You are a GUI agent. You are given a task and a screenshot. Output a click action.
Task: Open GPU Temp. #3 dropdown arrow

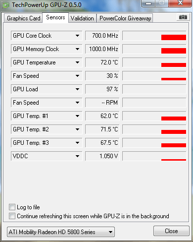click(x=77, y=143)
